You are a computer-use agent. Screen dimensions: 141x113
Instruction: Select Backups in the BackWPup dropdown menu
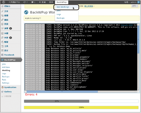pos(60,18)
